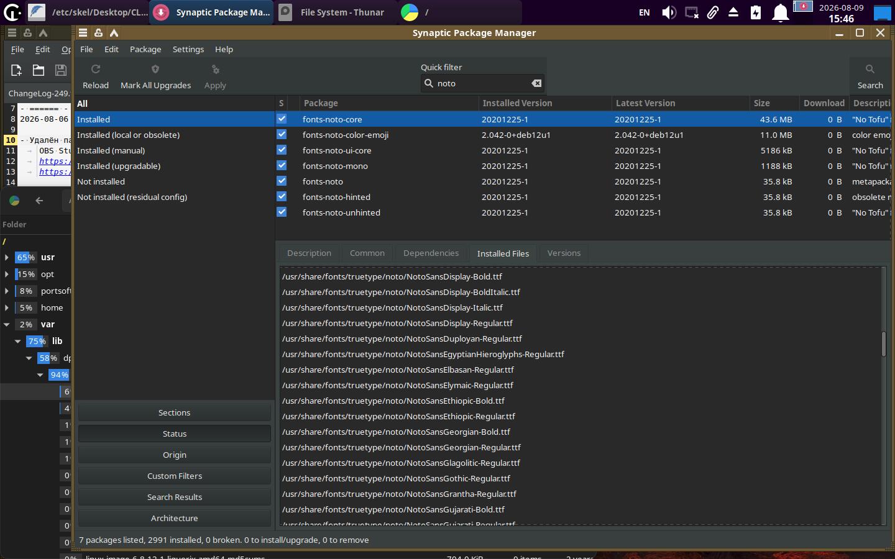Screen dimensions: 895x559
Task: Open the notifications bell icon
Action: [780, 12]
